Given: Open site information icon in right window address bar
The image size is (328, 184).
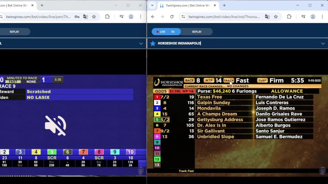Looking at the screenshot, I should (183, 17).
